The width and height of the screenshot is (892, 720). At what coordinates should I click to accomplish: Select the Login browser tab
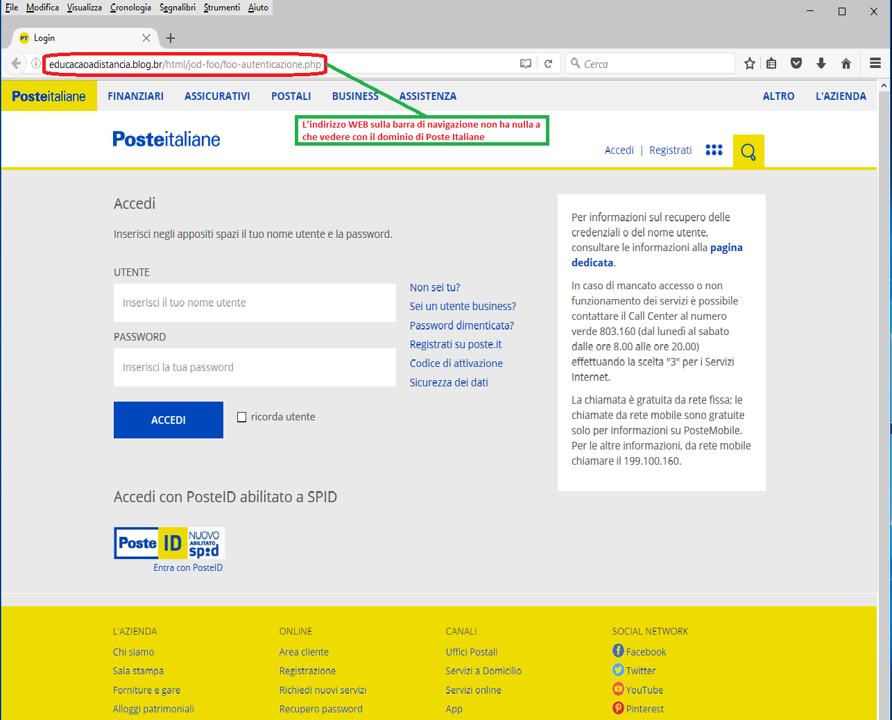tap(85, 38)
